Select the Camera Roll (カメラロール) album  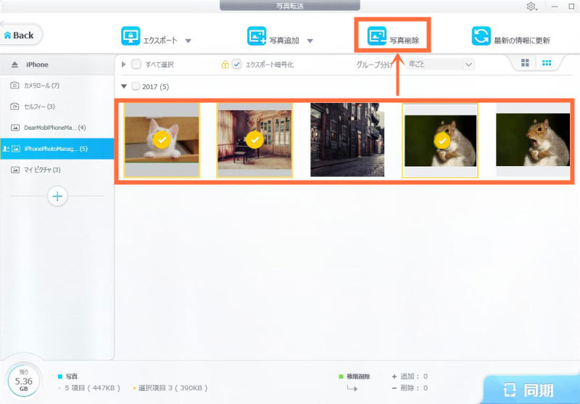(x=45, y=86)
